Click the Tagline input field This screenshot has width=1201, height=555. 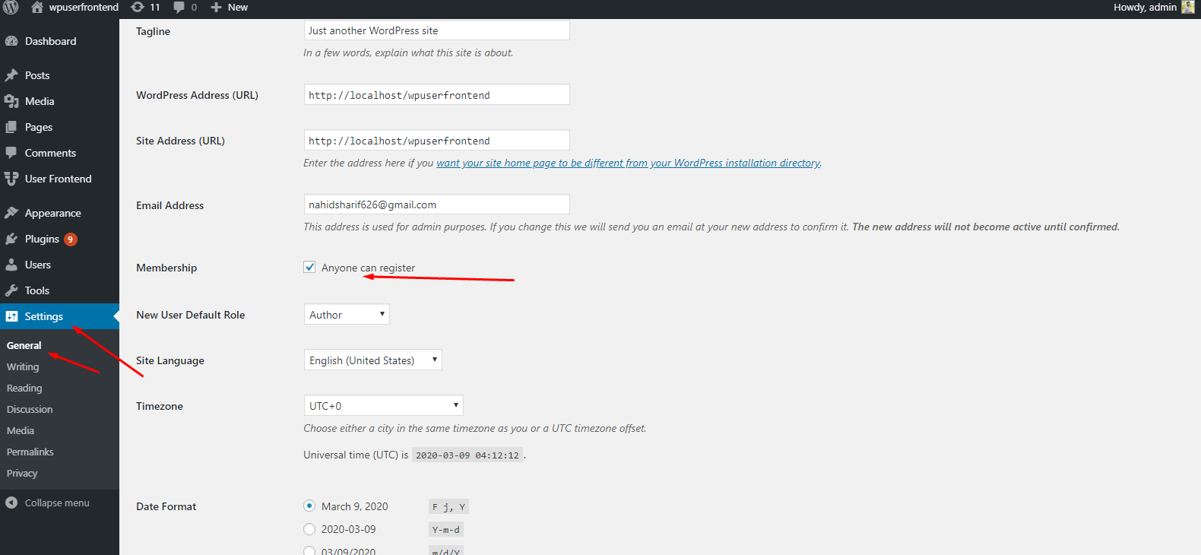436,30
